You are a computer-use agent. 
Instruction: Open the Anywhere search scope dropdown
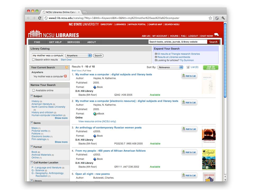pos(78,55)
